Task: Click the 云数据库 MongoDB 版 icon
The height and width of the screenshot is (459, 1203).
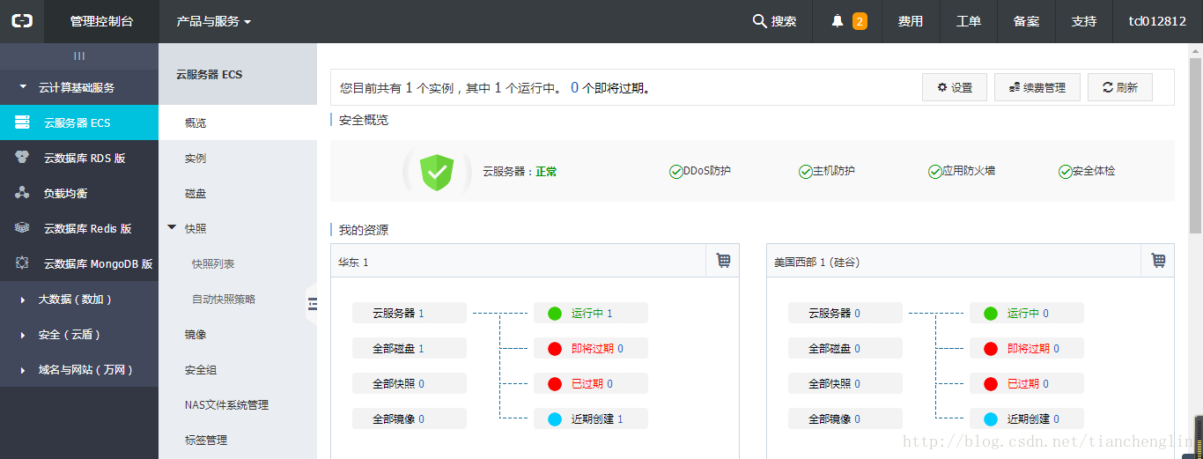Action: click(22, 263)
